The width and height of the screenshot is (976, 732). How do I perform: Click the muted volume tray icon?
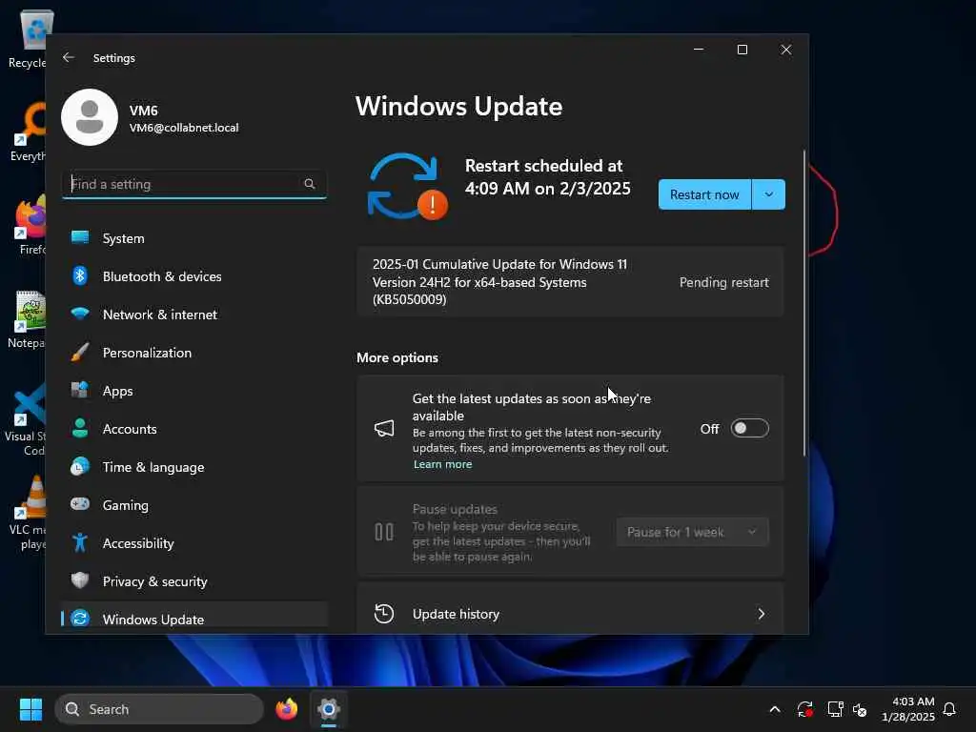point(860,709)
